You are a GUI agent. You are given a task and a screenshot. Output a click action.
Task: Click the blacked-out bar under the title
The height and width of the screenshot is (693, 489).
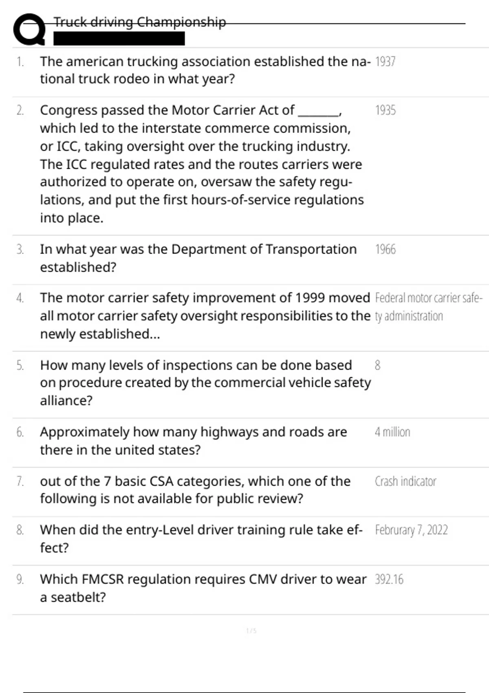coord(119,39)
